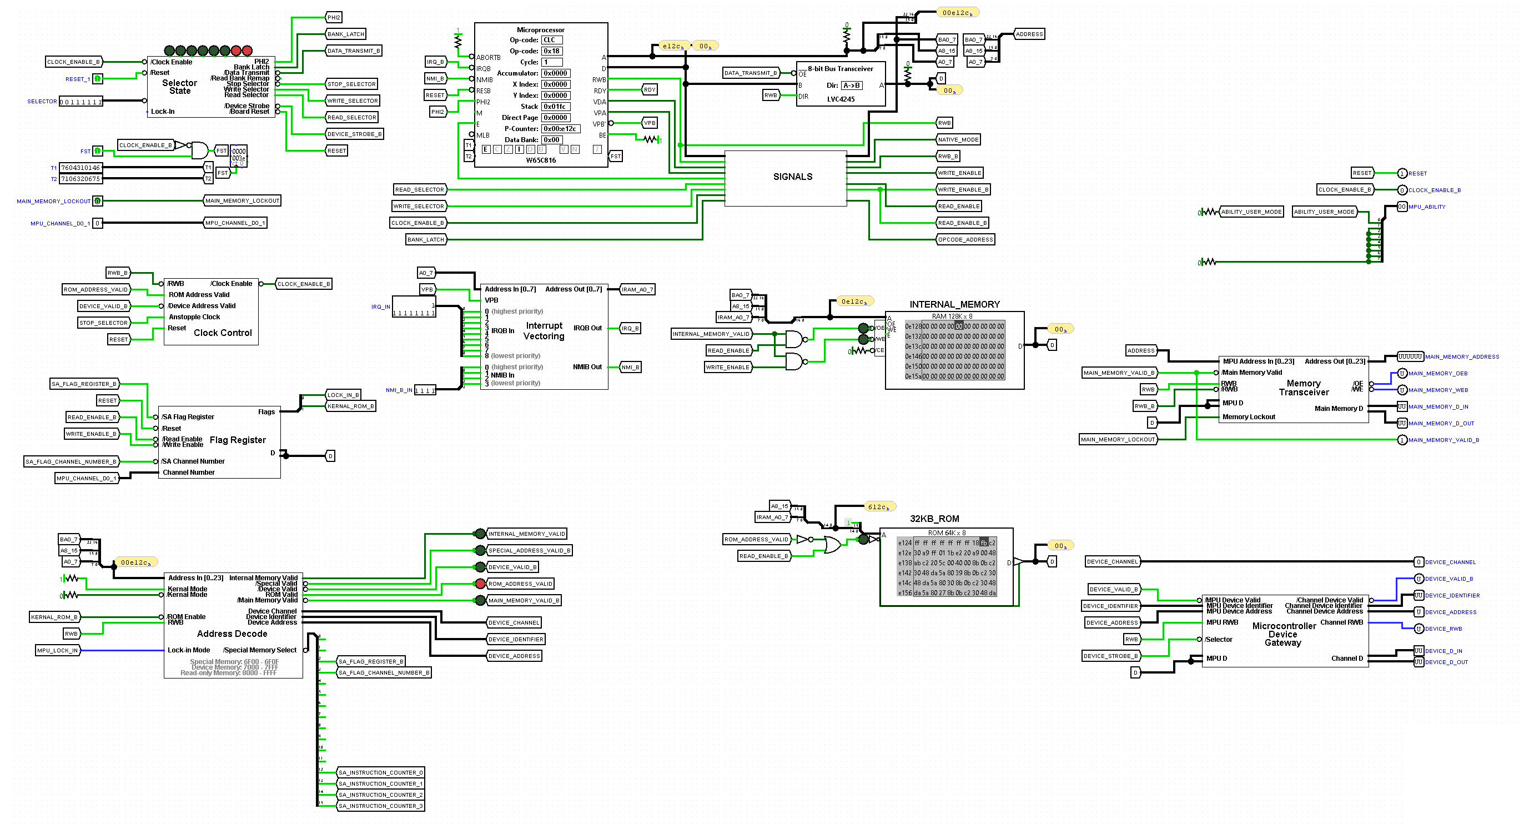Viewport: 1519px width, 824px height.
Task: Select the AND gate feeding the FST tunnel
Action: 200,150
